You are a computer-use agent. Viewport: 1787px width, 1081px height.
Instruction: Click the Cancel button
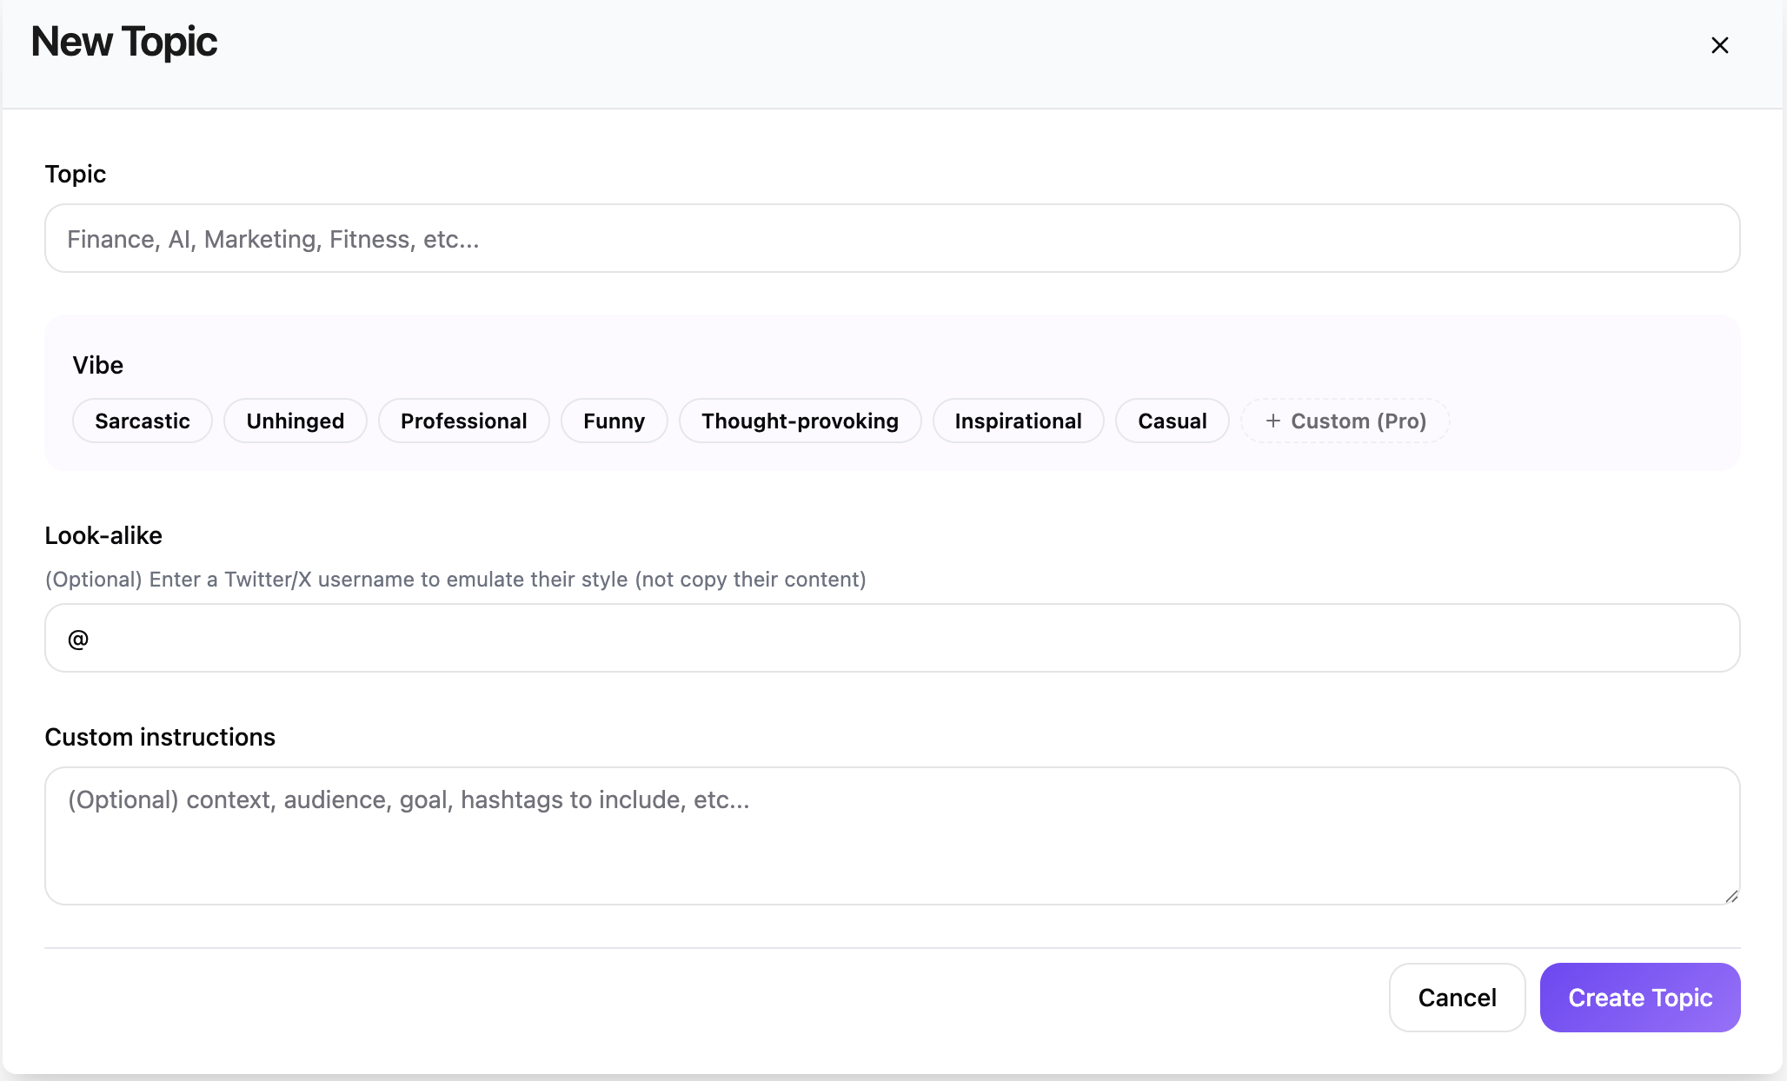click(1457, 998)
